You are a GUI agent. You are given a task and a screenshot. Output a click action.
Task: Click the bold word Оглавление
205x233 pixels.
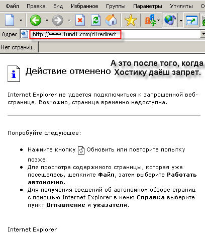click(66, 205)
